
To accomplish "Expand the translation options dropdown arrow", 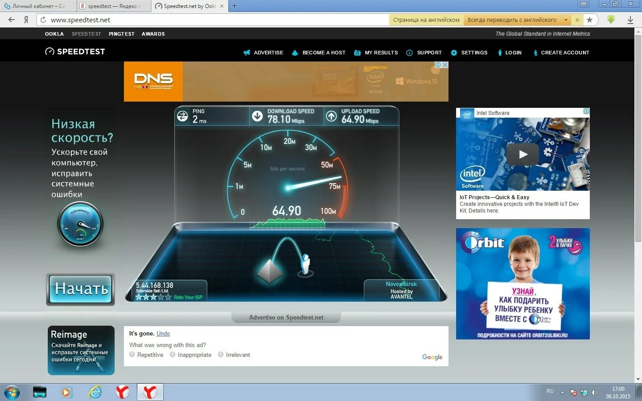I will [x=566, y=20].
